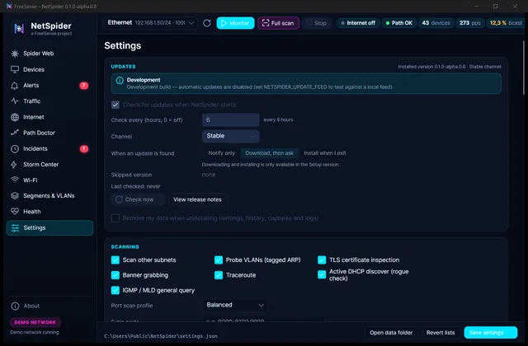
Task: Click the red 7 badge on Alerts
Action: click(84, 86)
